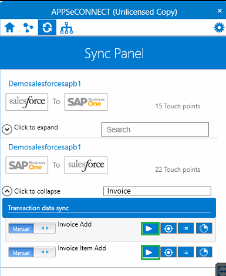Click the resync target icon for Invoice Add
This screenshot has width=226, height=276.
pos(168,228)
